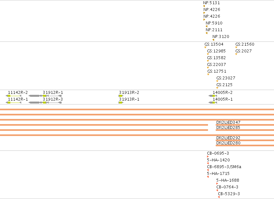Click the NP:2111 insertion arrow marker
Screen dimensions: 274x199
tap(207, 33)
